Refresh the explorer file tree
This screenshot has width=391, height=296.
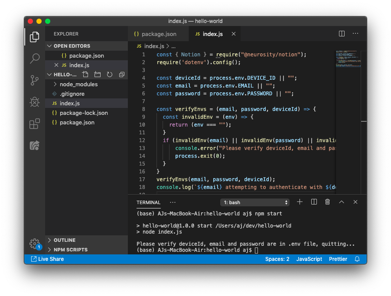click(110, 75)
